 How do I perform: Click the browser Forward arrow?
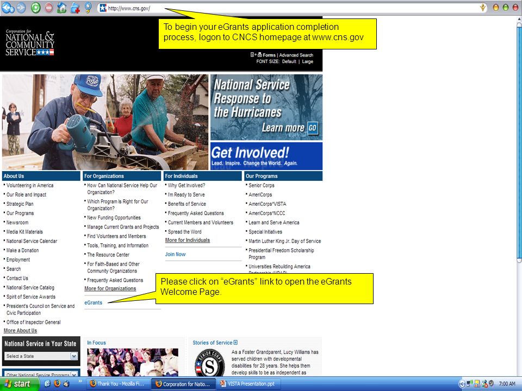click(x=21, y=8)
